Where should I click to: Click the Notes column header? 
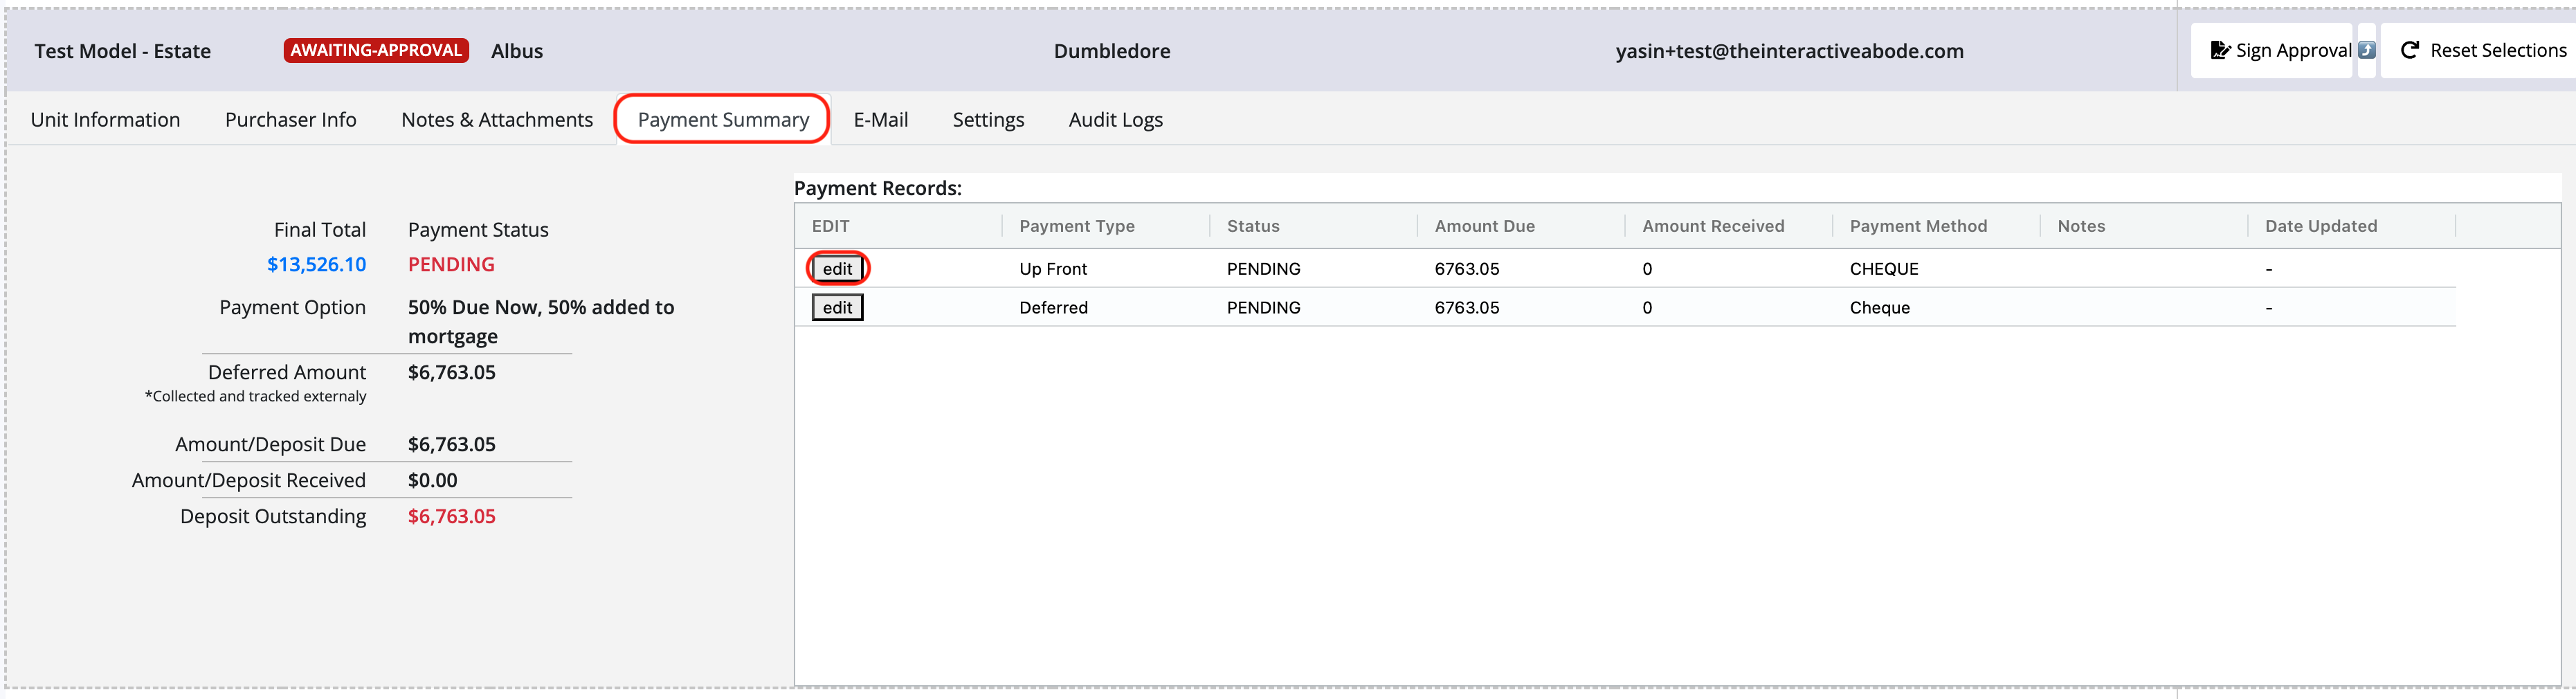click(x=2081, y=226)
